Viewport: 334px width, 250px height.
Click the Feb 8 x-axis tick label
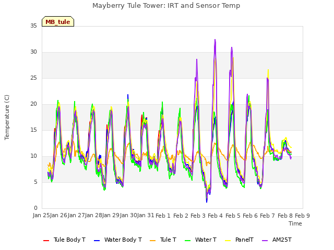(285, 216)
